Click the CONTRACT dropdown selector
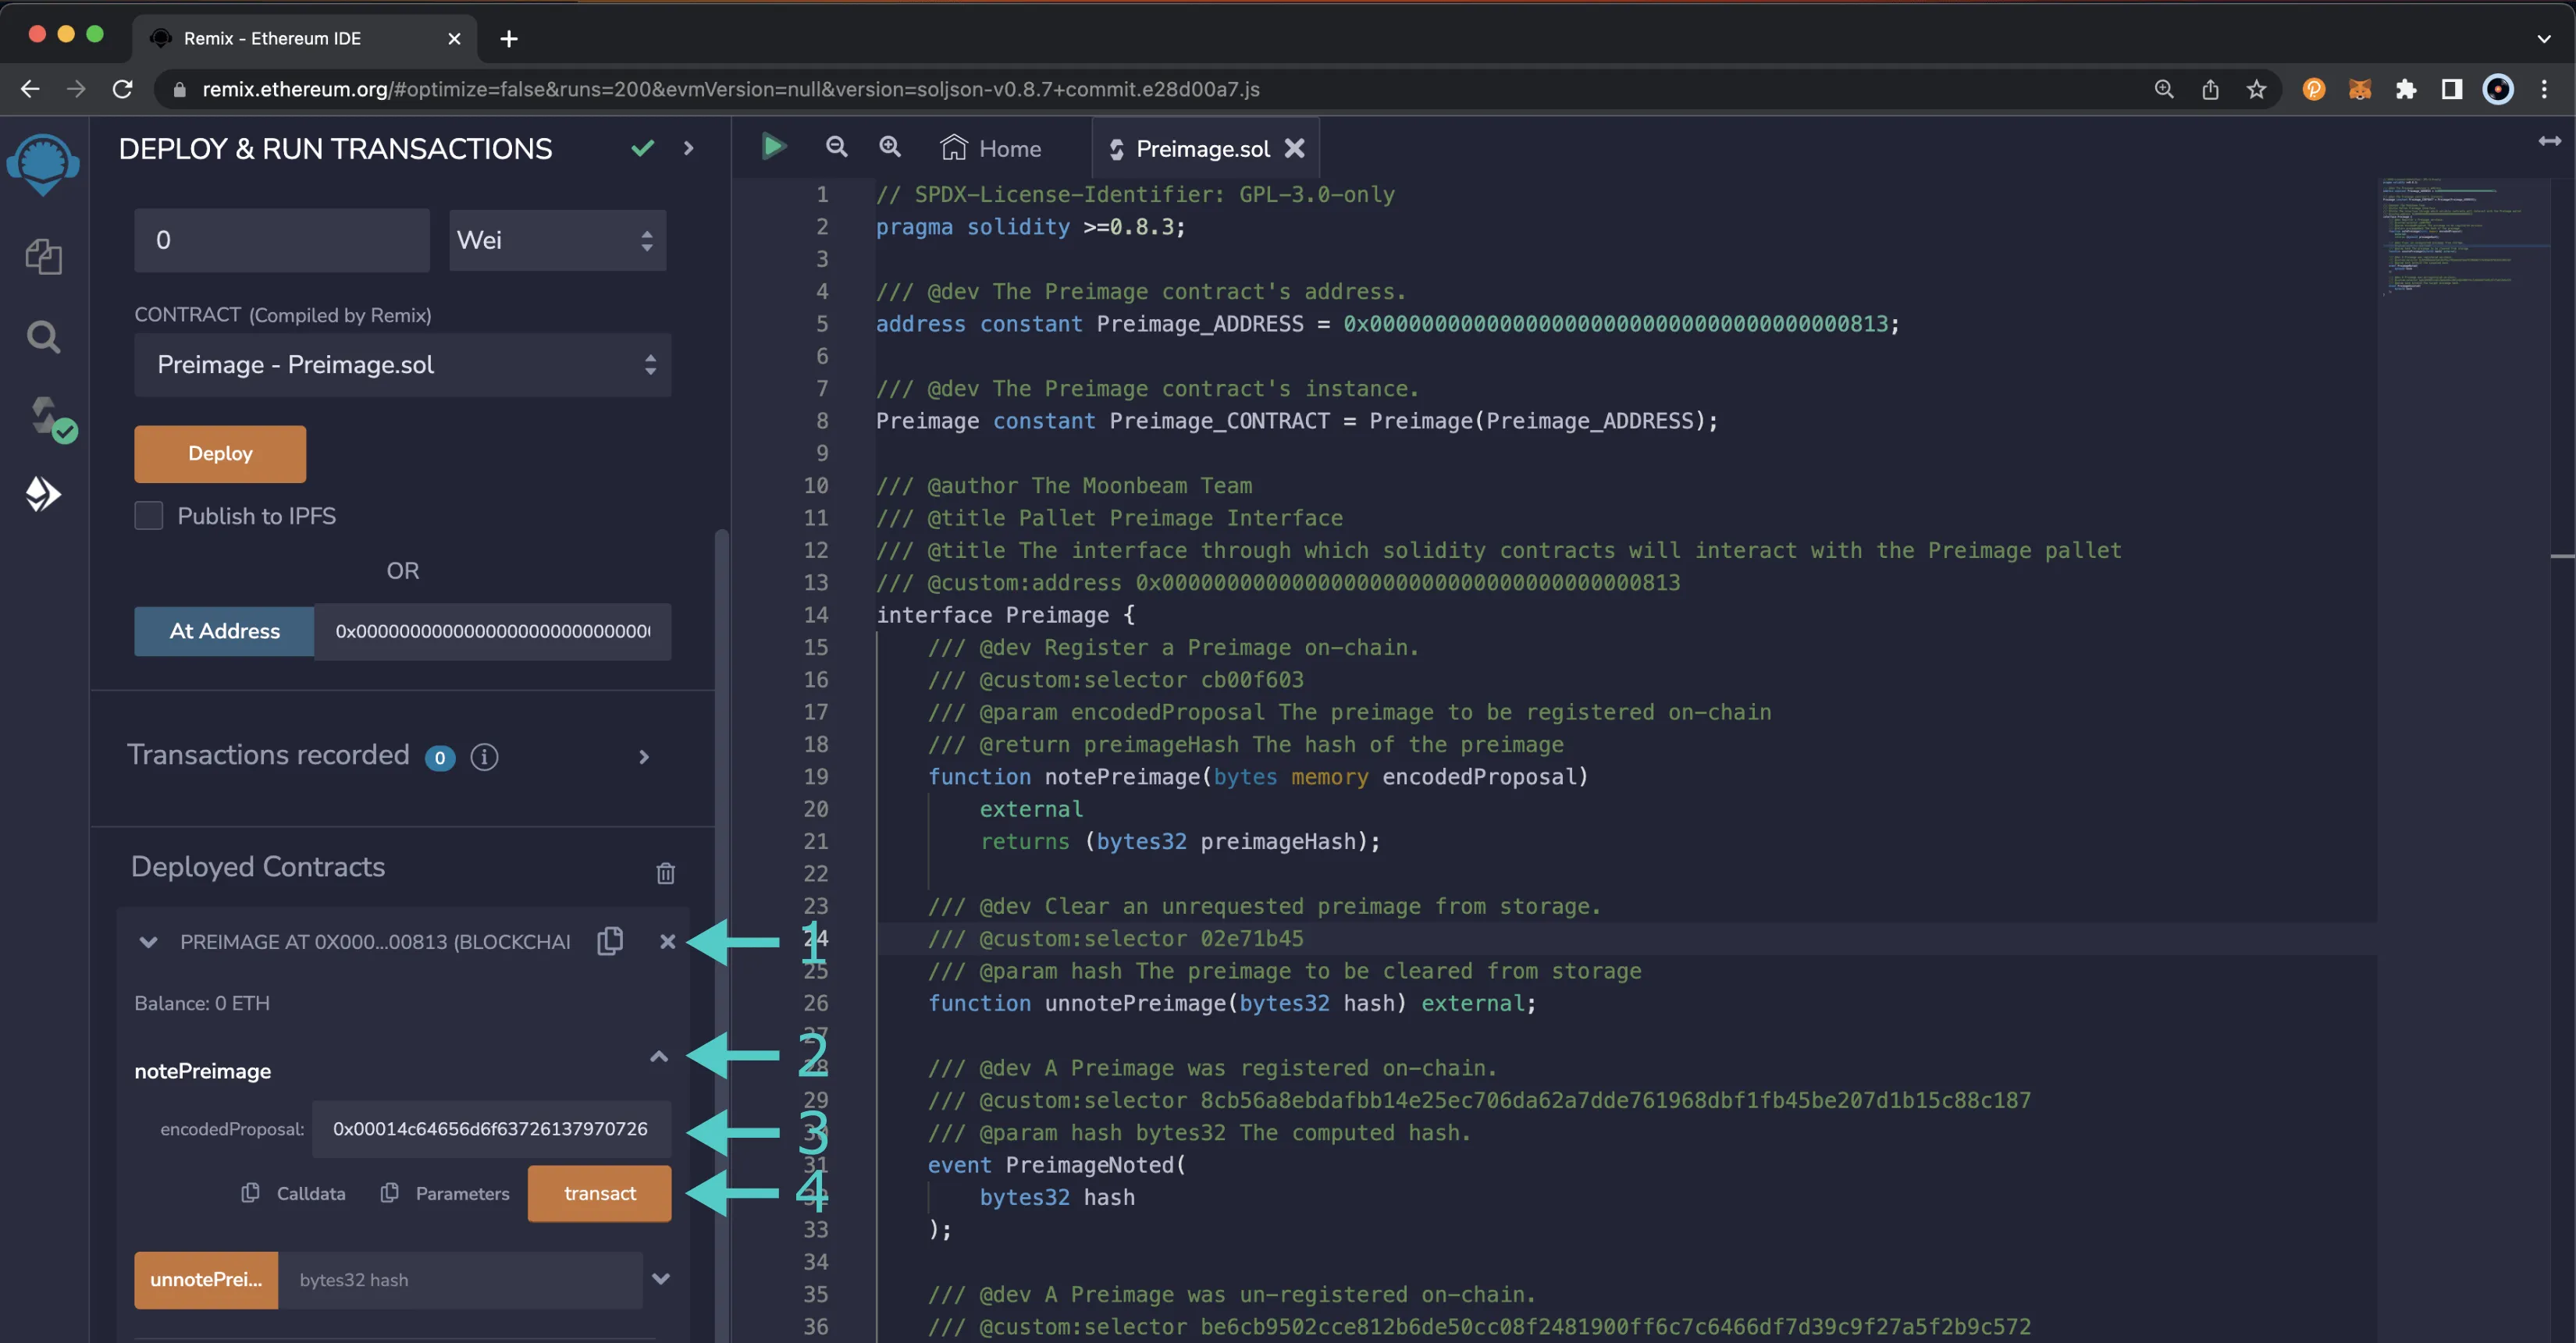2576x1343 pixels. point(402,364)
